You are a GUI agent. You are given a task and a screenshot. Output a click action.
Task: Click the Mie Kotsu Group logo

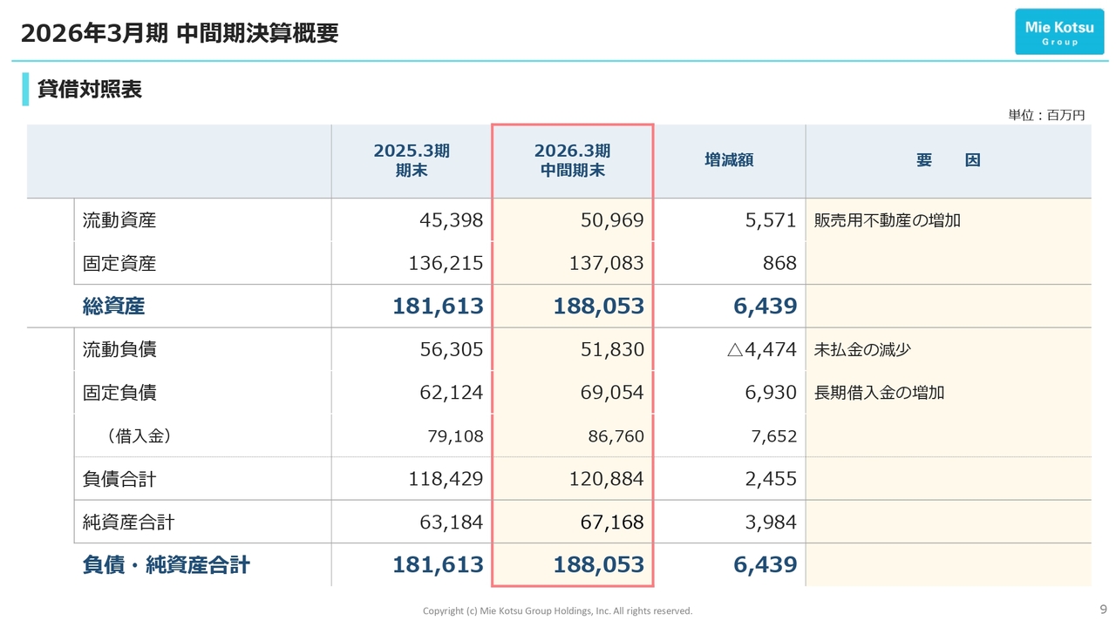coord(1058,32)
